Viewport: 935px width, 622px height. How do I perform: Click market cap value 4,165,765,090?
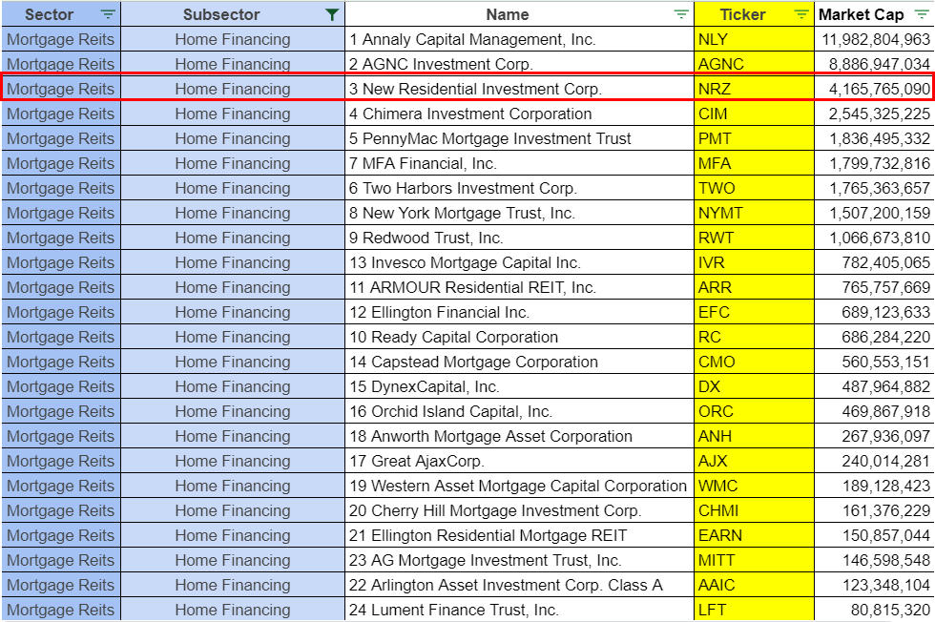pyautogui.click(x=879, y=89)
